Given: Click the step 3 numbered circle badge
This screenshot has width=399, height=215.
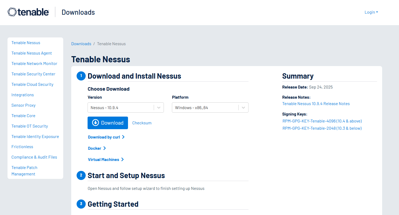Looking at the screenshot, I should click(x=81, y=204).
